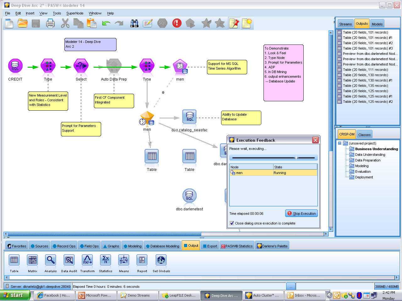Click the execution progress bar in the dialog
This screenshot has width=402, height=301.
(274, 158)
